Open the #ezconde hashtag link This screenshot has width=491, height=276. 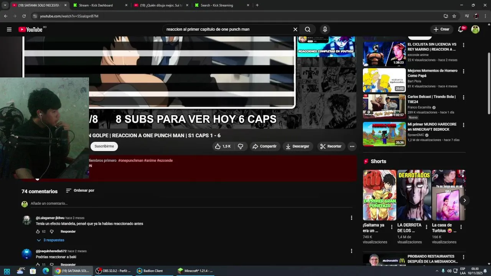click(165, 161)
